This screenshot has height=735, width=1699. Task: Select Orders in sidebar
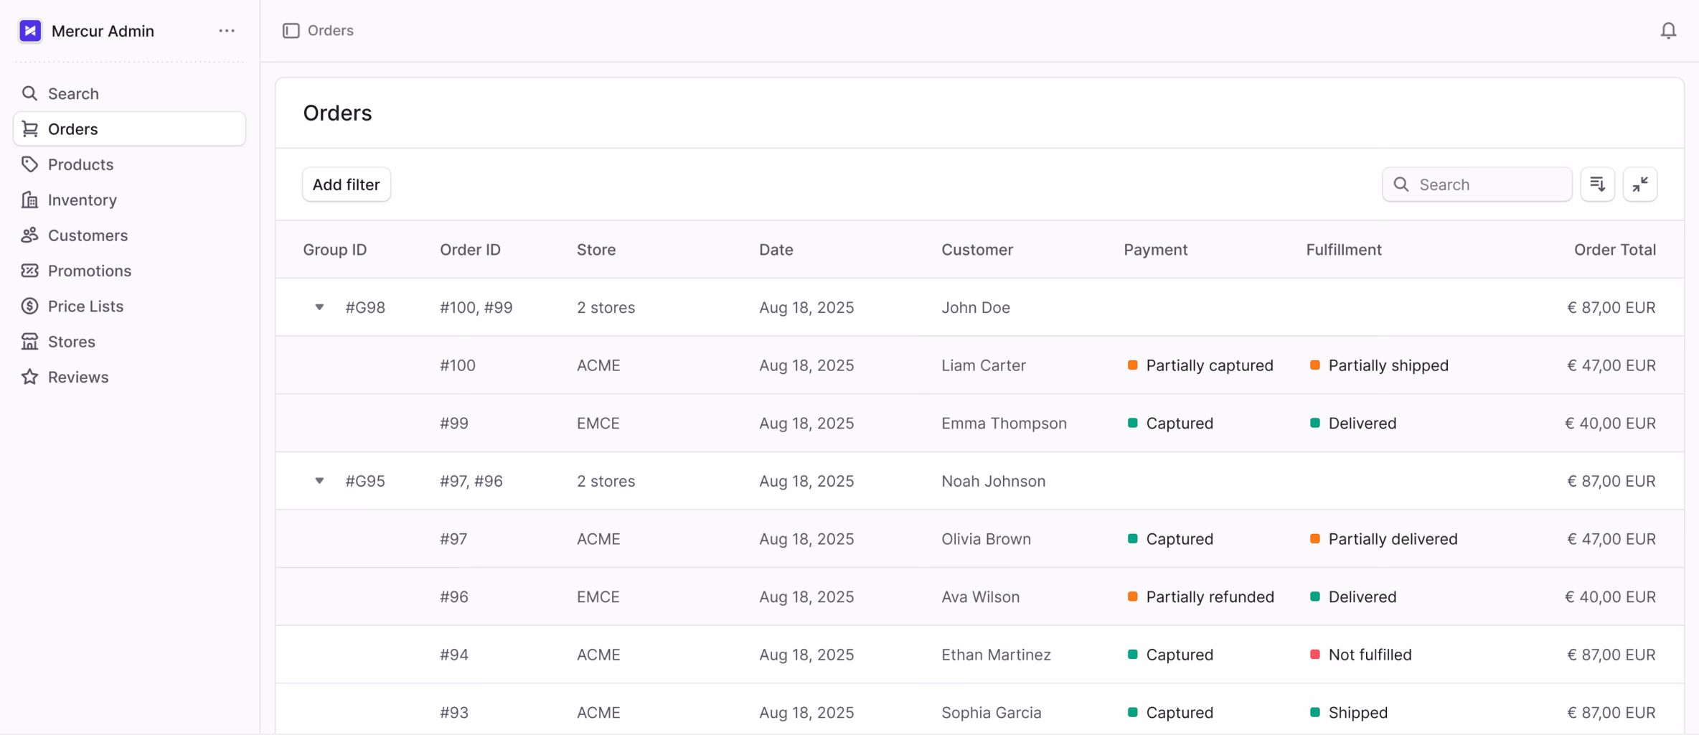pyautogui.click(x=129, y=128)
